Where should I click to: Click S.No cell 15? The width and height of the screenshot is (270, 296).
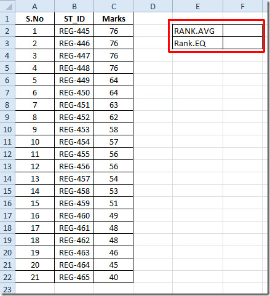coord(34,203)
